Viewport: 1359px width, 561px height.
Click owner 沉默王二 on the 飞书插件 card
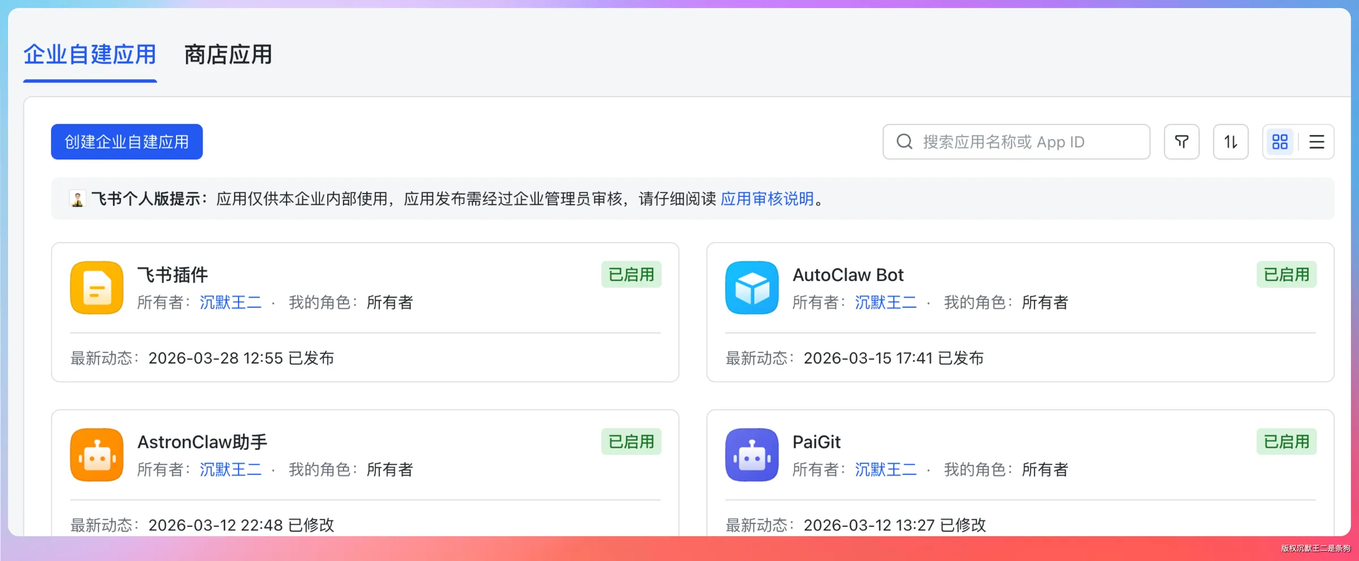tap(230, 303)
